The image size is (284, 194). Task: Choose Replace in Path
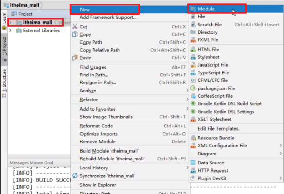tap(130, 82)
